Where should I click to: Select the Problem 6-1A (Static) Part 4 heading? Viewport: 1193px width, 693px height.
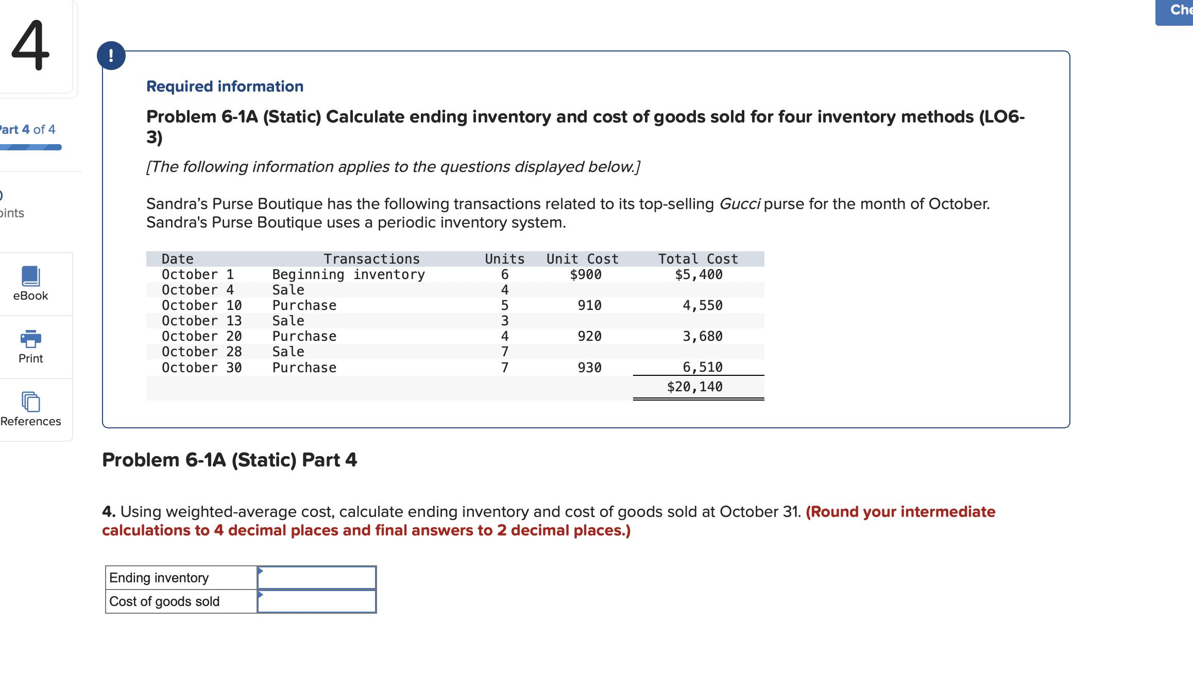(x=230, y=460)
